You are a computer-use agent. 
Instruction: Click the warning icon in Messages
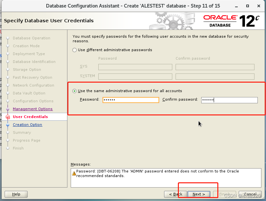coord(74,173)
